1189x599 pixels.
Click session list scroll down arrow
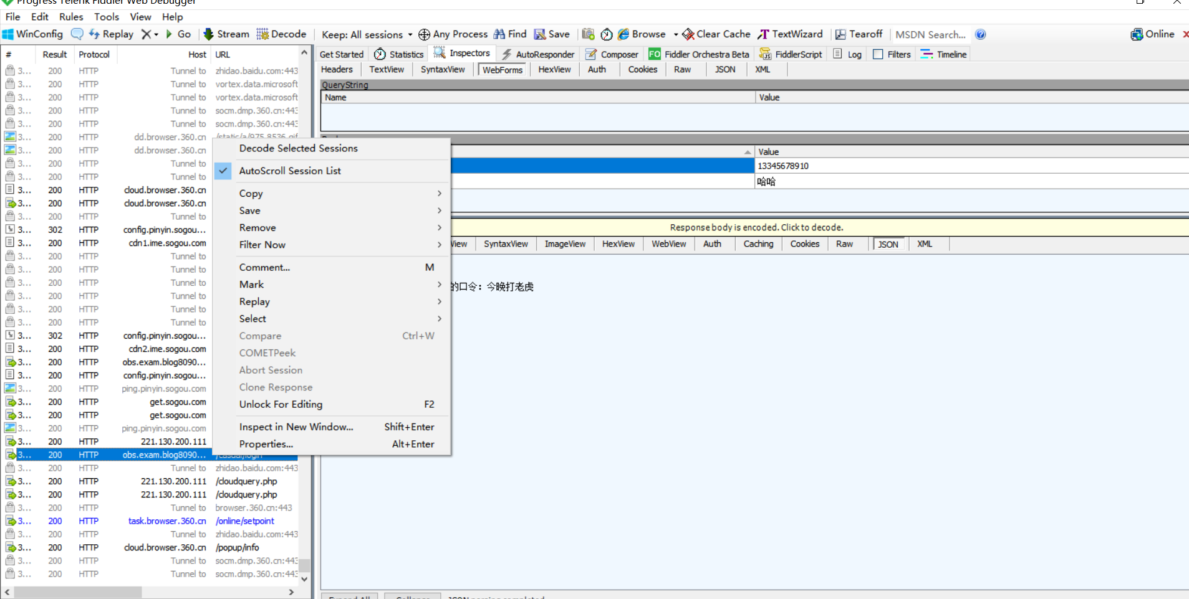(x=304, y=578)
